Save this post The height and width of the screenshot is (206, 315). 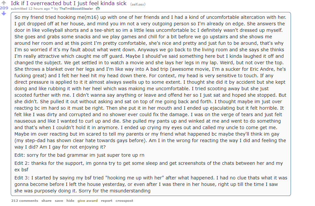coord(59,200)
